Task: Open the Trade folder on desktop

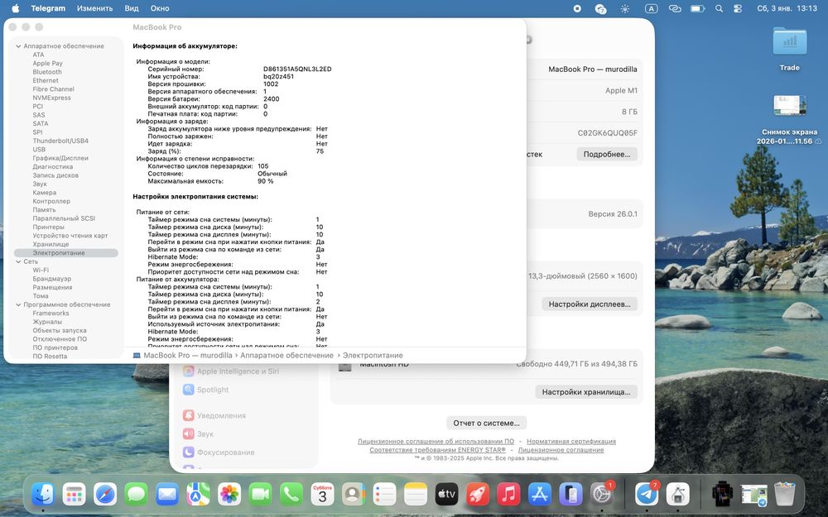Action: 789,49
